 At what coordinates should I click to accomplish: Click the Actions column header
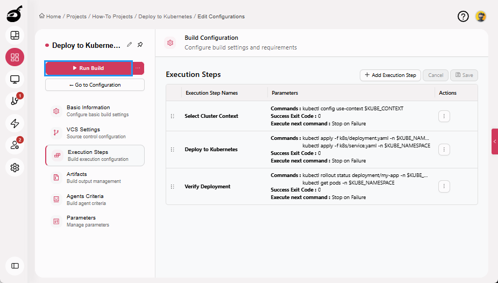(x=447, y=93)
